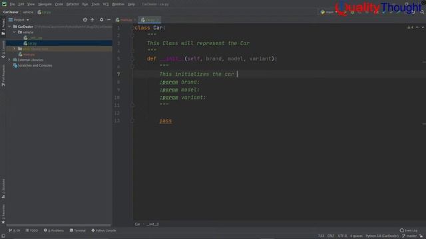426x239 pixels.
Task: Open the Edit menu
Action: click(21, 5)
